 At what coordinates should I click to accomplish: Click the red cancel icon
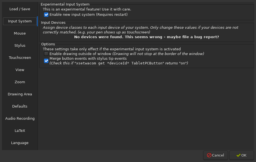209,155
